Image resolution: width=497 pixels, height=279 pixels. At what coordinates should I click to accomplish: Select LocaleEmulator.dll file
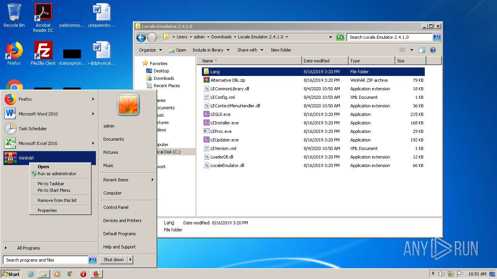(x=227, y=165)
